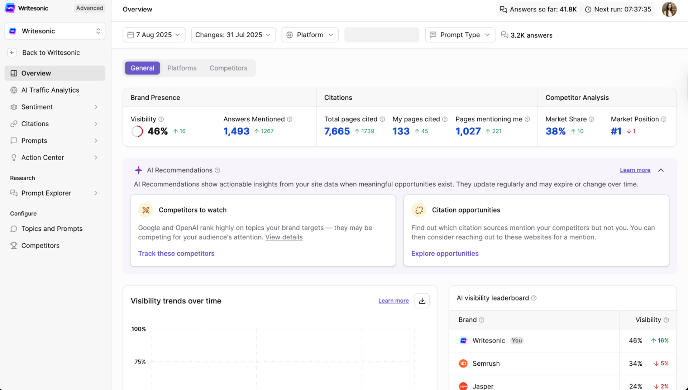Click the Topics and Prompts speech icon

14,229
